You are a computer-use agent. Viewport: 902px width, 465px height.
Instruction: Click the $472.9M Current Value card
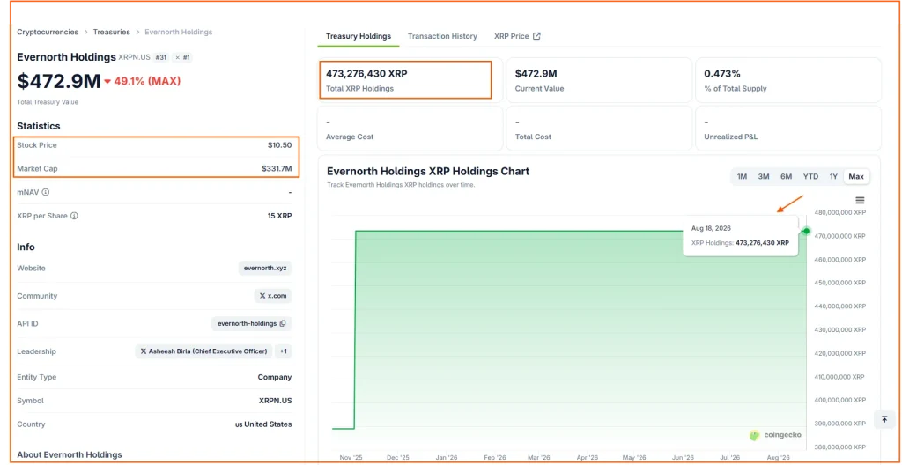(598, 80)
